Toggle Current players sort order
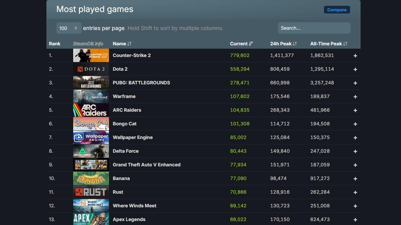Screen dimensions: 401x225 click(x=241, y=44)
